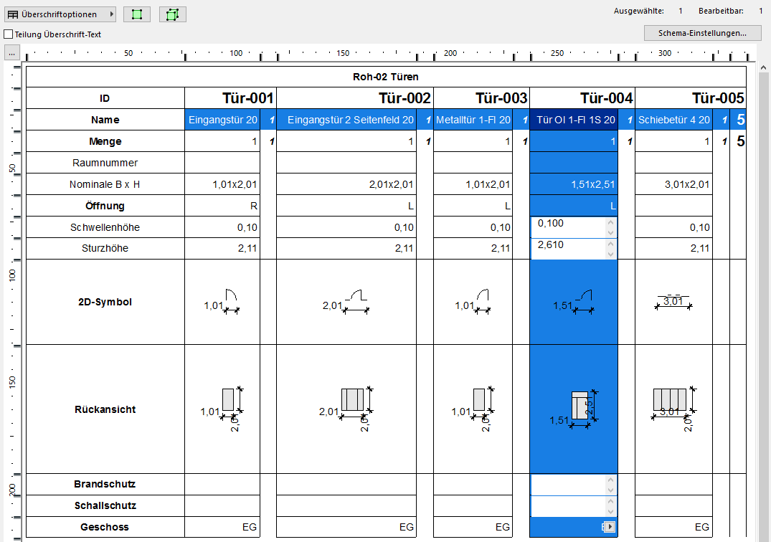Image resolution: width=771 pixels, height=542 pixels.
Task: Select the Nominale B x H row label
Action: point(105,184)
